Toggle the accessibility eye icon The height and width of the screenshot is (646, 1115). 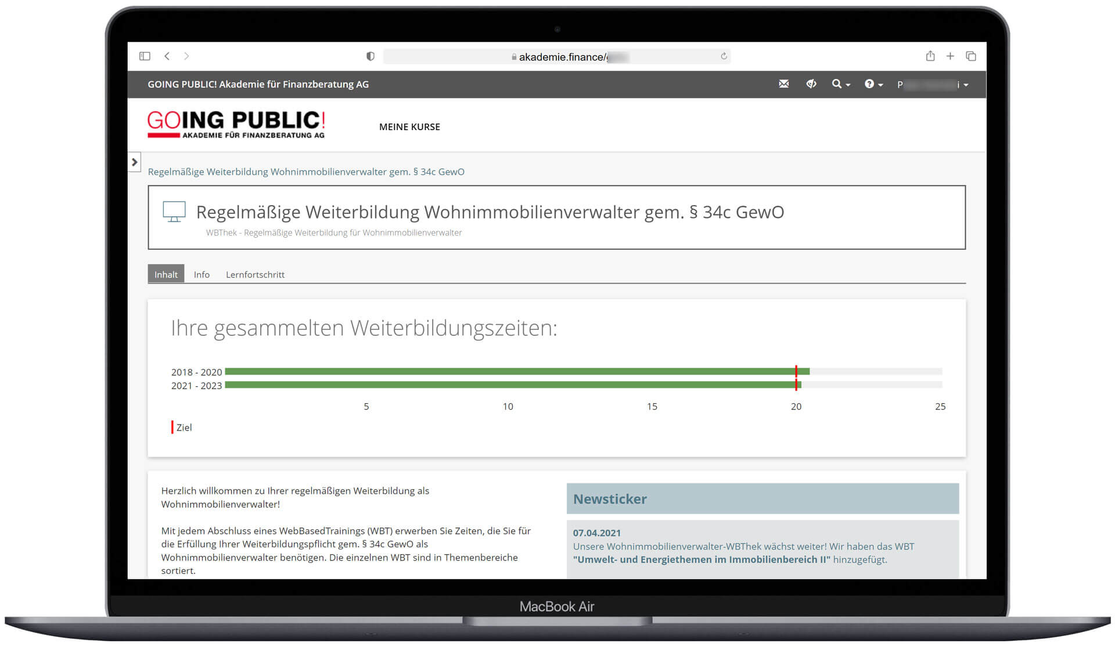(811, 84)
